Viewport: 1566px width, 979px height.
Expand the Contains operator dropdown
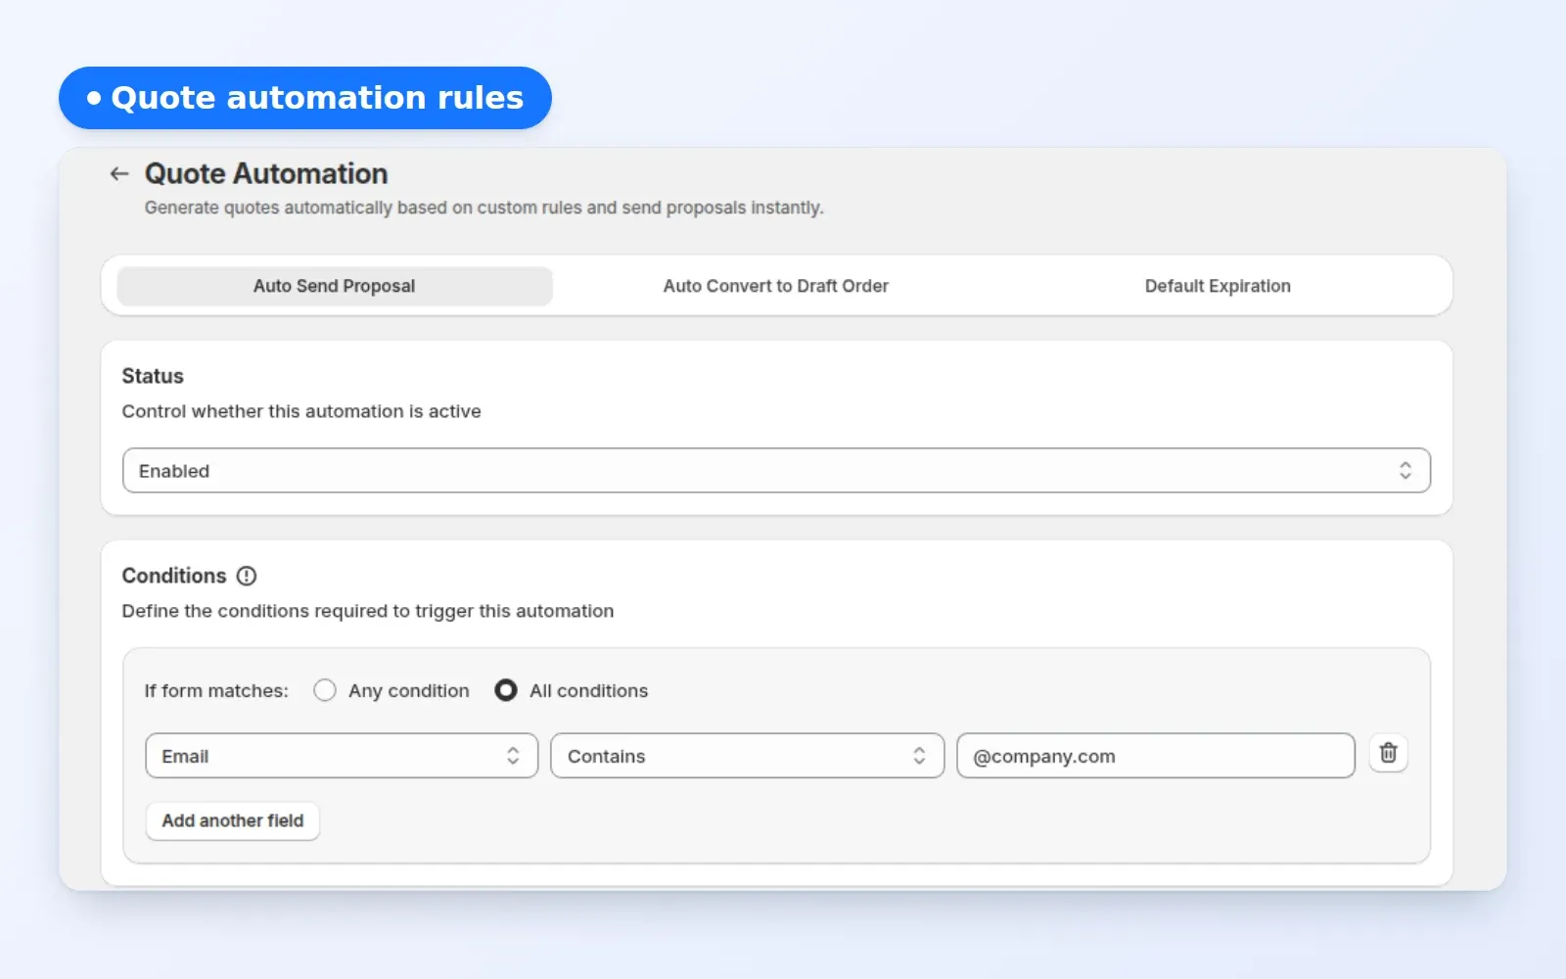click(748, 756)
